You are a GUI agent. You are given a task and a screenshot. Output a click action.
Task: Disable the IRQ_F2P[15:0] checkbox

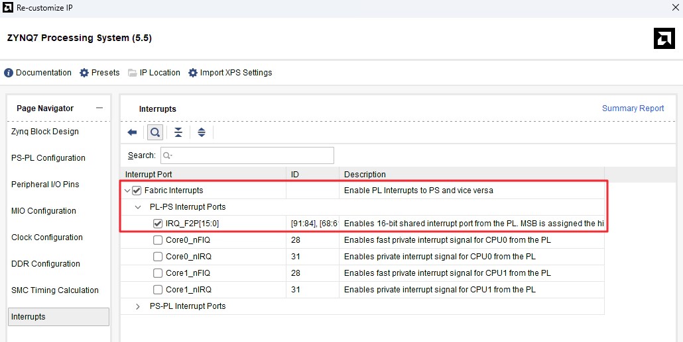click(x=158, y=224)
